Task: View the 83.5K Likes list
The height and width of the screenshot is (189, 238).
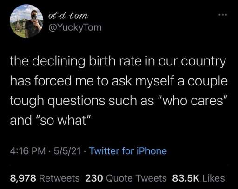Action: (x=198, y=178)
